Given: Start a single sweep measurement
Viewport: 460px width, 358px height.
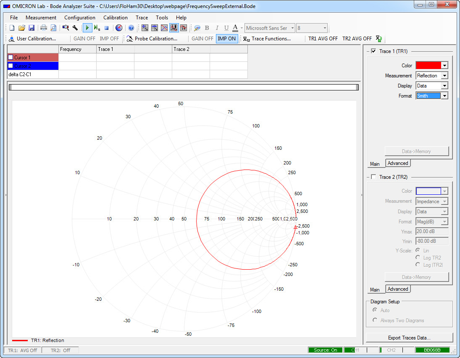Looking at the screenshot, I should pos(97,28).
